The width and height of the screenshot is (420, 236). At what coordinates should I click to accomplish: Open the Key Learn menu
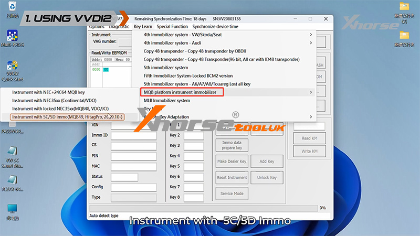143,27
